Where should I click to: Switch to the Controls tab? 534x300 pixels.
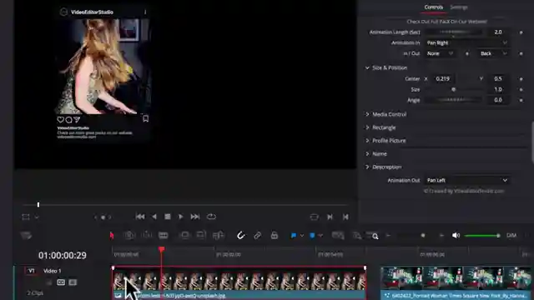(433, 7)
